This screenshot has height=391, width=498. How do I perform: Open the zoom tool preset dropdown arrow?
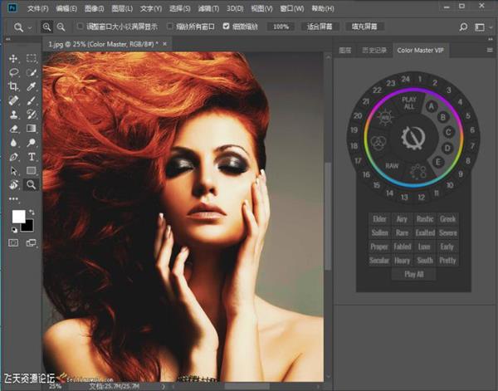30,27
